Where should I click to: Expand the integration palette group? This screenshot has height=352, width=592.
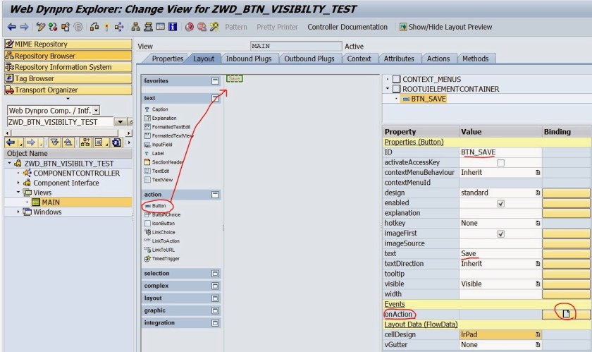click(215, 323)
